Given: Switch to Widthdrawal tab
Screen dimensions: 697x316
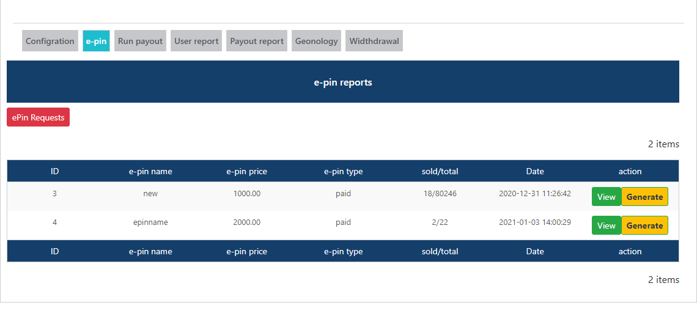Looking at the screenshot, I should pyautogui.click(x=374, y=41).
